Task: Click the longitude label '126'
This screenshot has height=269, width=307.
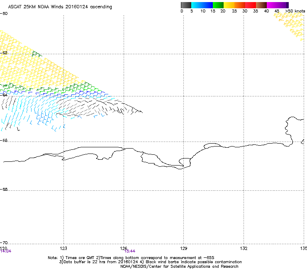Action: [124, 248]
